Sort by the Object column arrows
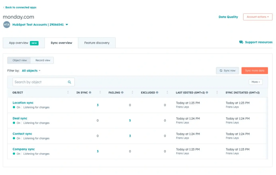 point(68,92)
